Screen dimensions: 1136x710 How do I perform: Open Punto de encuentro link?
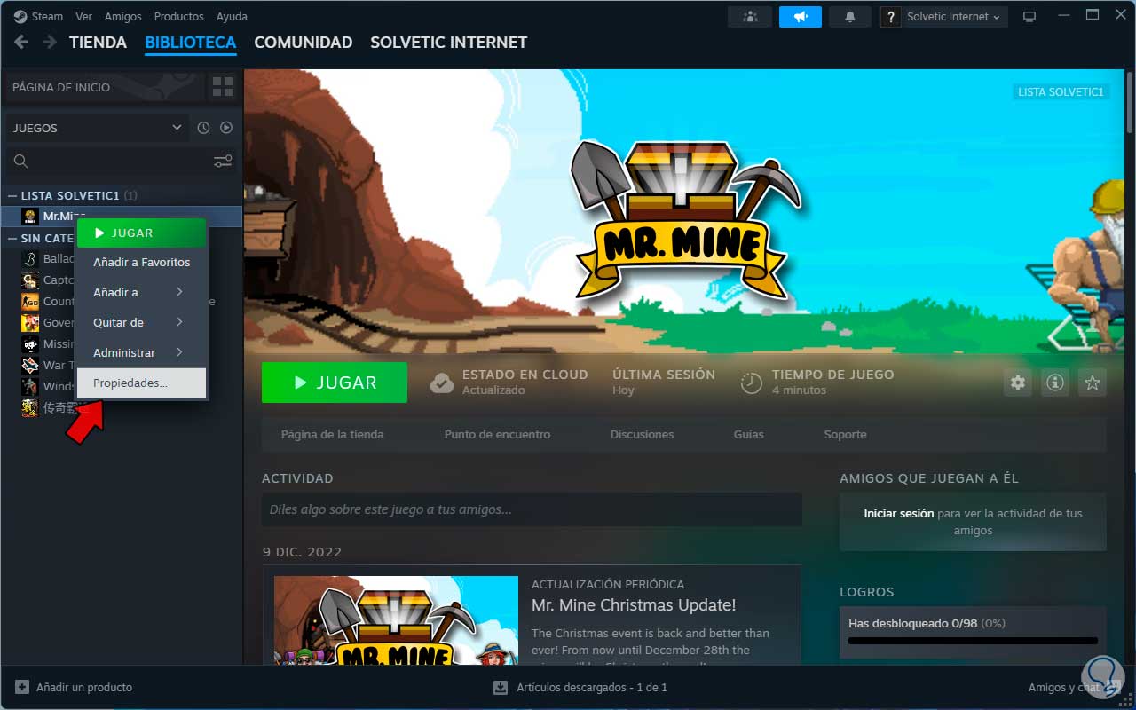point(497,435)
